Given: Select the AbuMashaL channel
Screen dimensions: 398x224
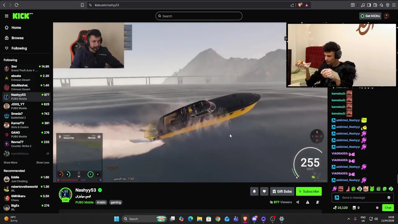Looking at the screenshot, I should point(26,87).
